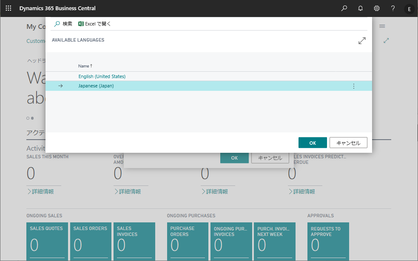Open the Purch. Invoices Next Week tile

tap(275, 241)
